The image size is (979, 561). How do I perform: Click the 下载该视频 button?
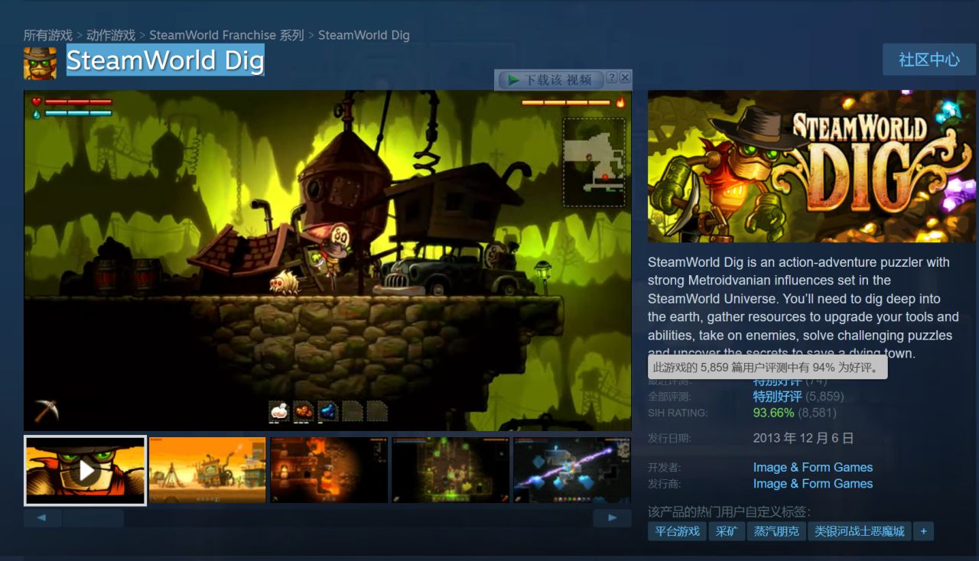coord(551,79)
